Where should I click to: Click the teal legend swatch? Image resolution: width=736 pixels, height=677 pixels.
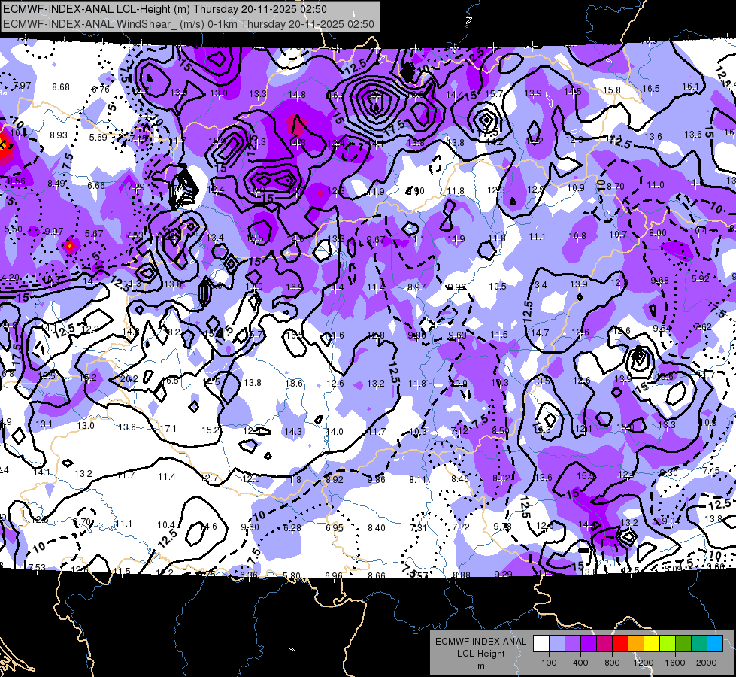point(699,644)
